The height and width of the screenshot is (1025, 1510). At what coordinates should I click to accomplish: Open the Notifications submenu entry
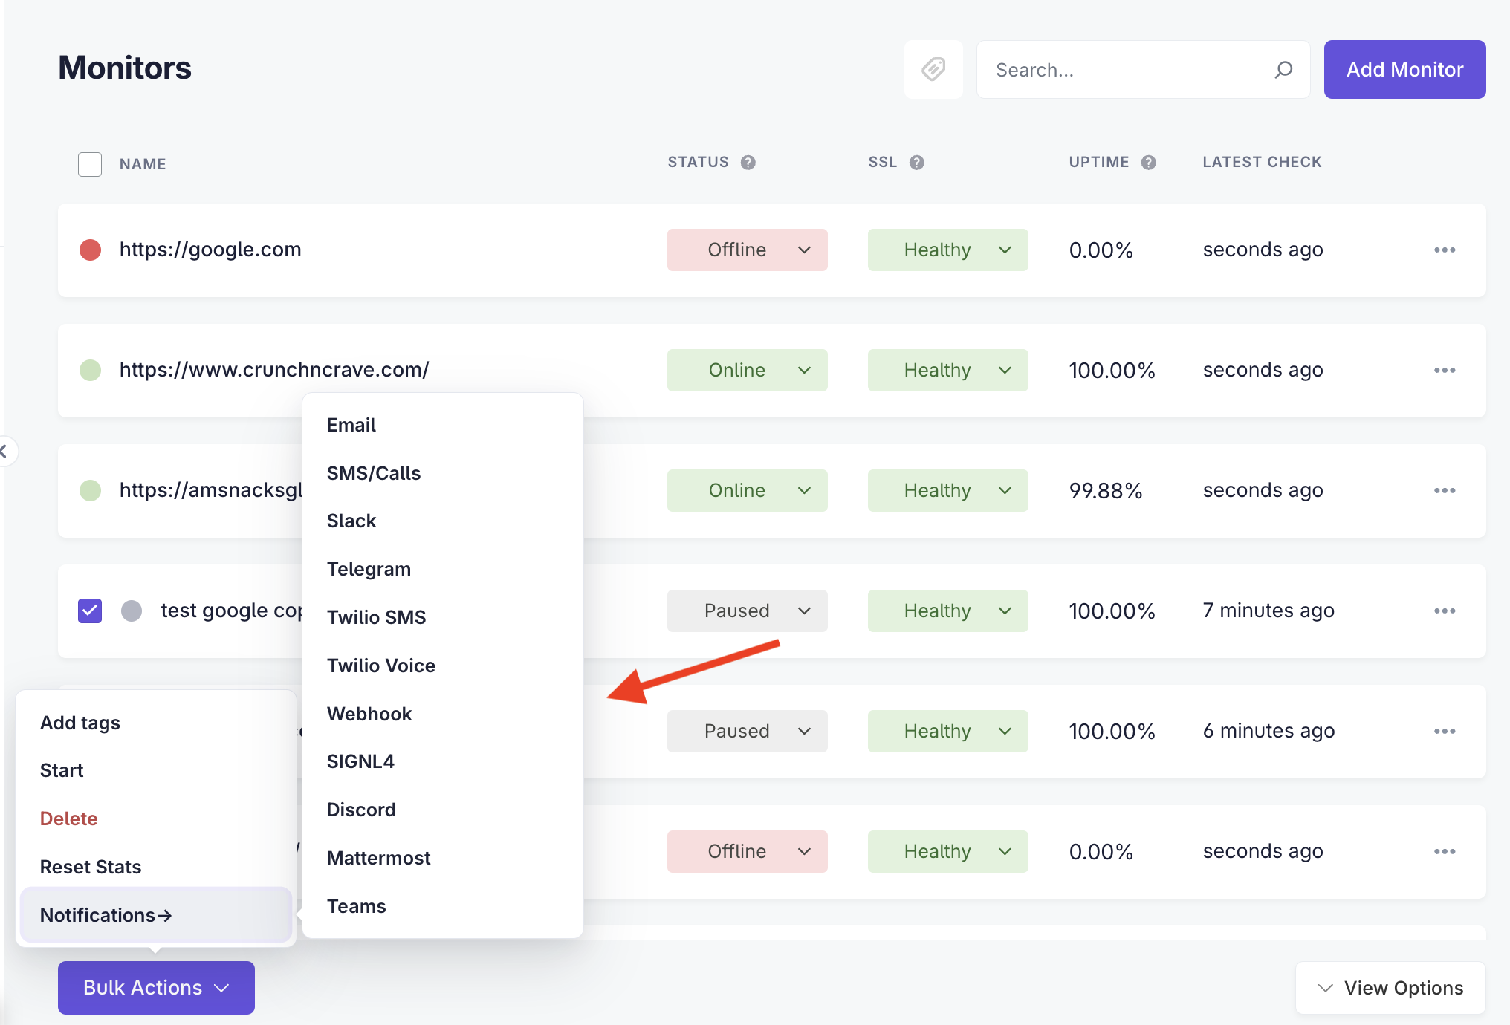pyautogui.click(x=156, y=915)
